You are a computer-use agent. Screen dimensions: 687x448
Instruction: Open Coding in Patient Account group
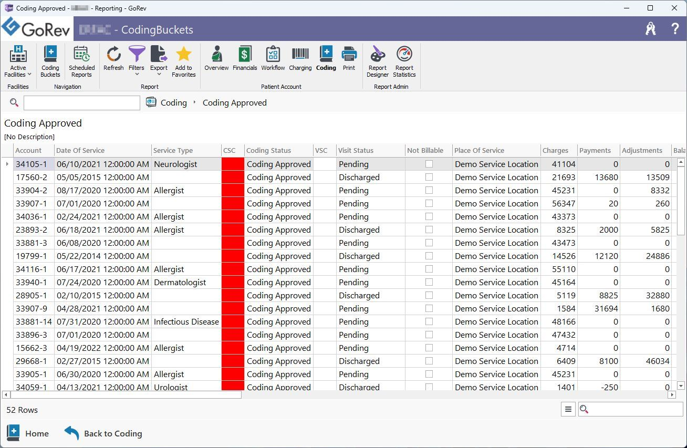tap(326, 58)
